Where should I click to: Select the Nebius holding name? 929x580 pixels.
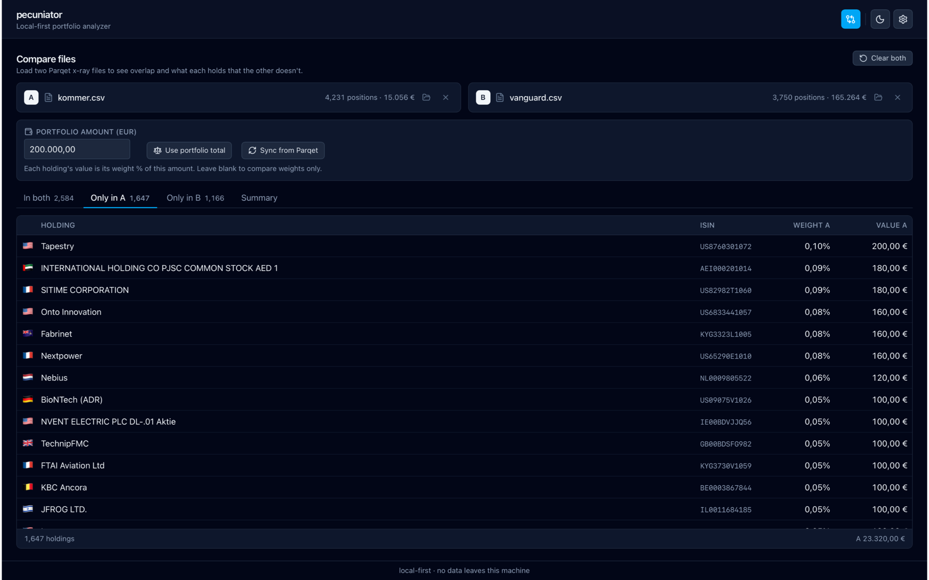(x=54, y=378)
